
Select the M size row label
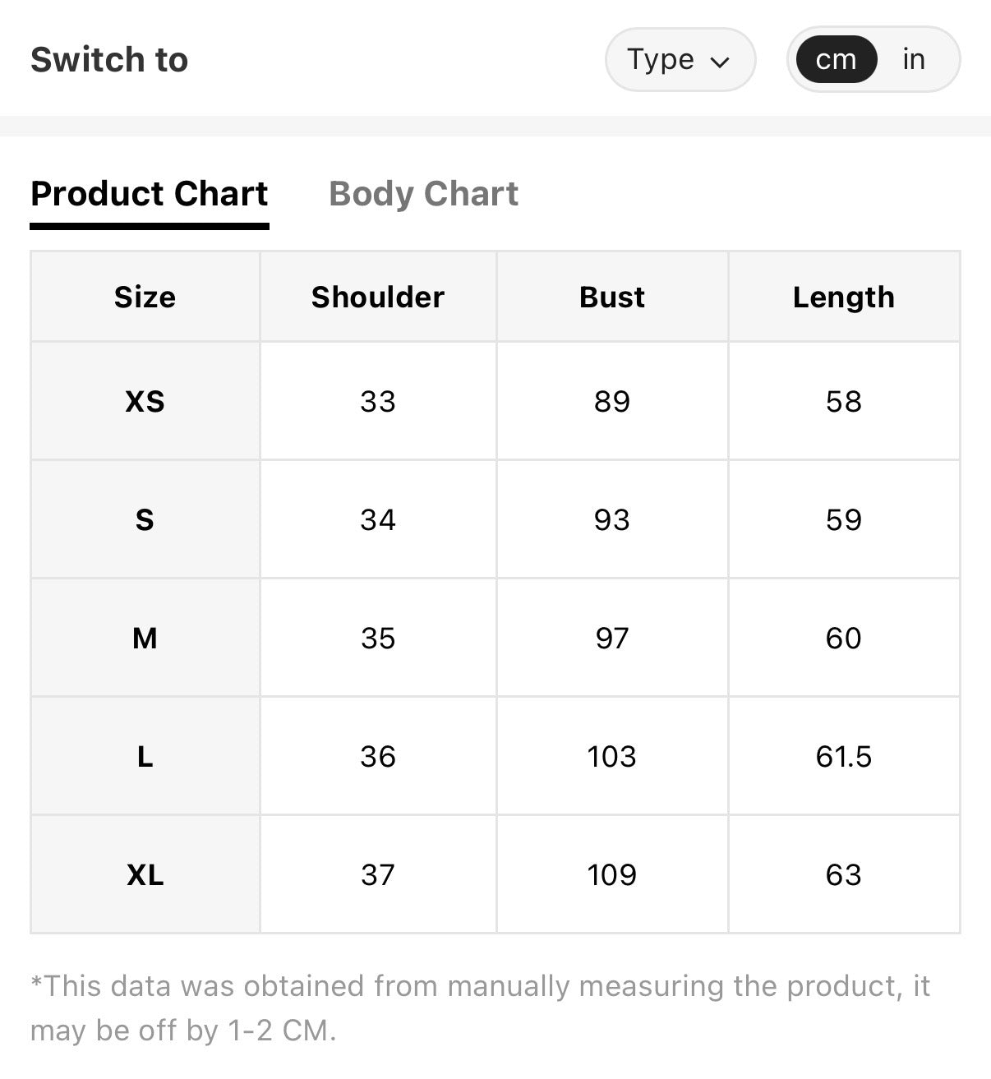pos(145,638)
